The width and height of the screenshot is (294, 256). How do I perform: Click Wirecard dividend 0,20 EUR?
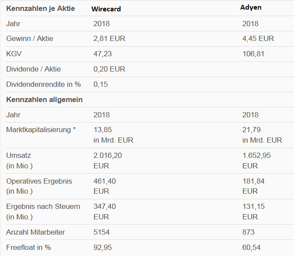pos(109,69)
